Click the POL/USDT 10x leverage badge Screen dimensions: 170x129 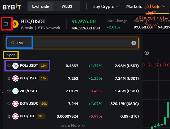(44, 66)
